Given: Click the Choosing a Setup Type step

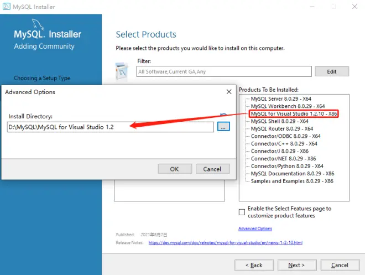Looking at the screenshot, I should pos(42,78).
